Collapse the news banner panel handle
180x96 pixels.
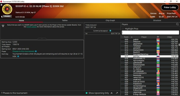42,39
